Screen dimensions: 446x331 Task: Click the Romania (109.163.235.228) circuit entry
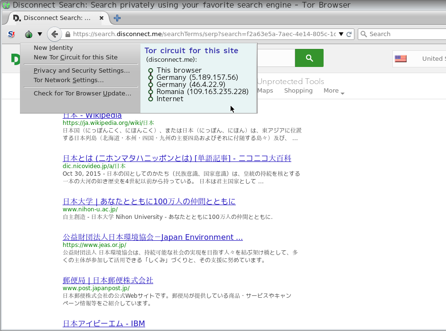tap(203, 92)
